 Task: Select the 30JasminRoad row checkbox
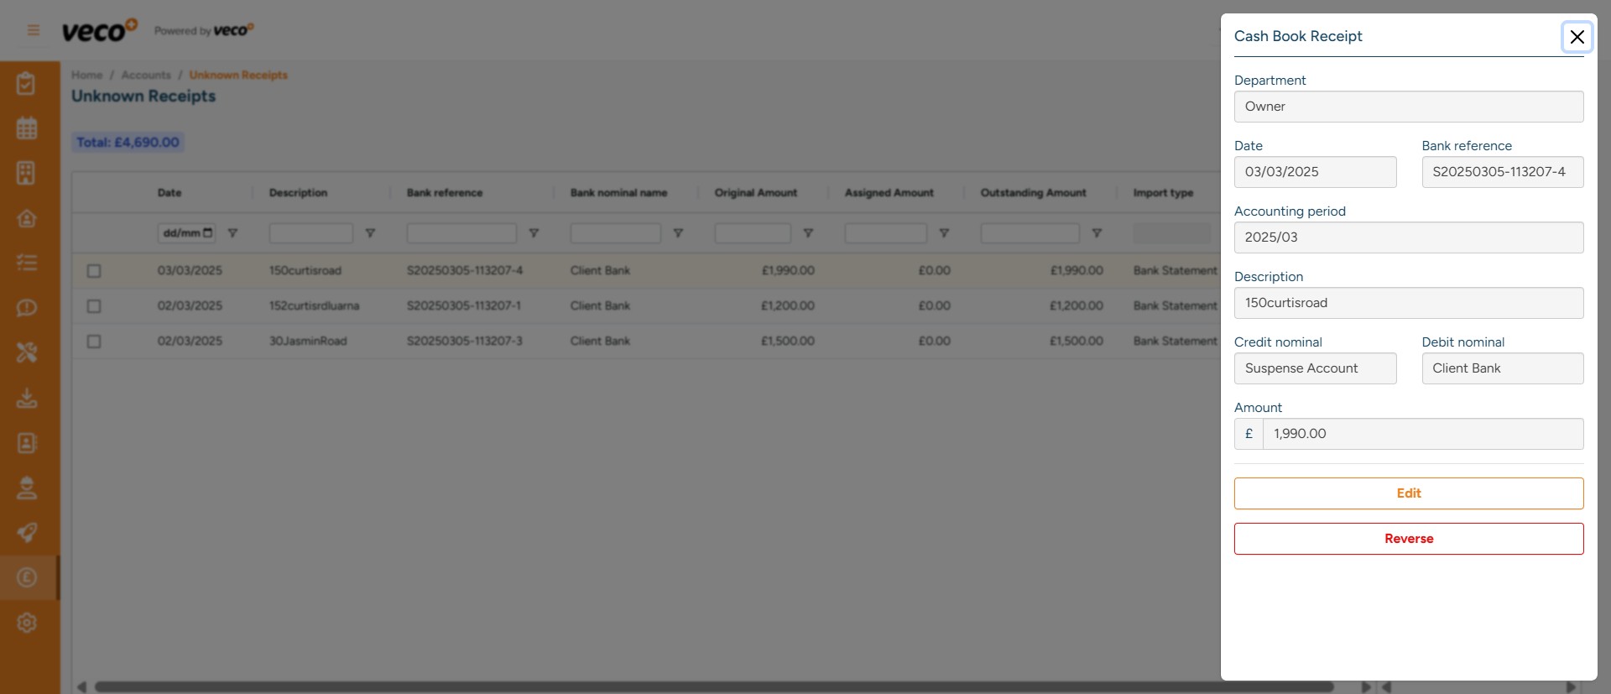[94, 342]
